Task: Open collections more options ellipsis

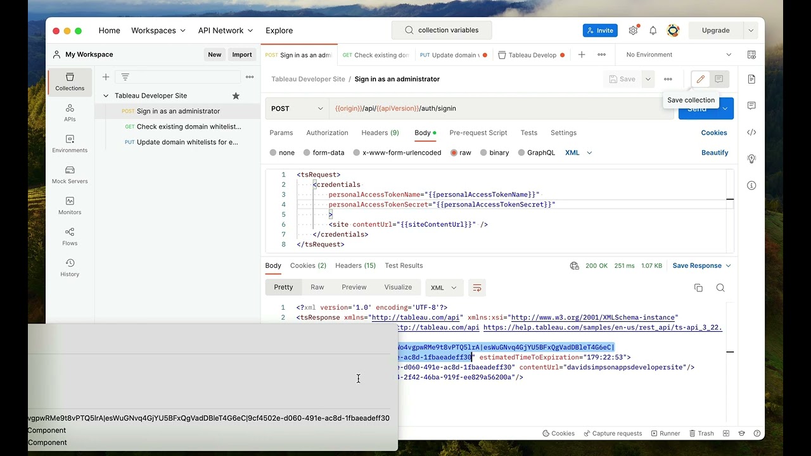Action: point(250,77)
